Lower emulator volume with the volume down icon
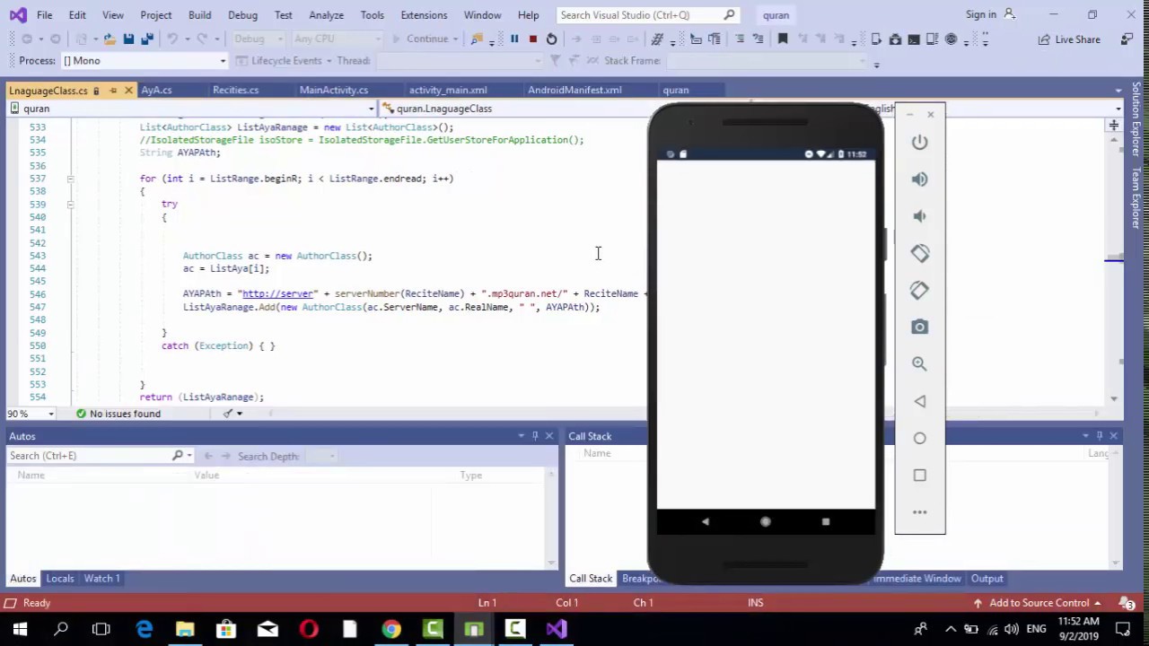The height and width of the screenshot is (646, 1149). [x=919, y=216]
